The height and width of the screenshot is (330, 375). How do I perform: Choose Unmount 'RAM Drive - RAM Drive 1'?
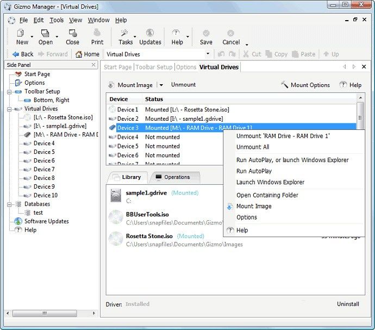point(283,136)
